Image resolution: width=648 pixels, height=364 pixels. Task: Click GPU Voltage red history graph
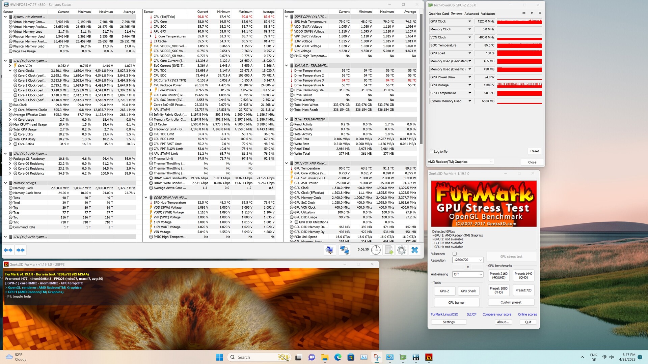(x=519, y=85)
